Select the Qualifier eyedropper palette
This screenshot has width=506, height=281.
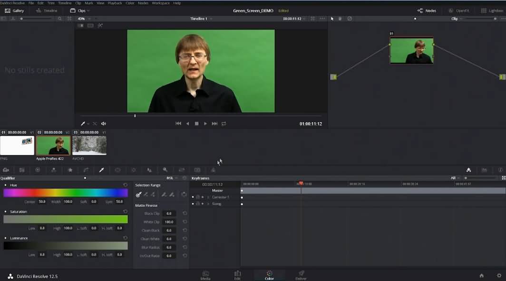101,170
